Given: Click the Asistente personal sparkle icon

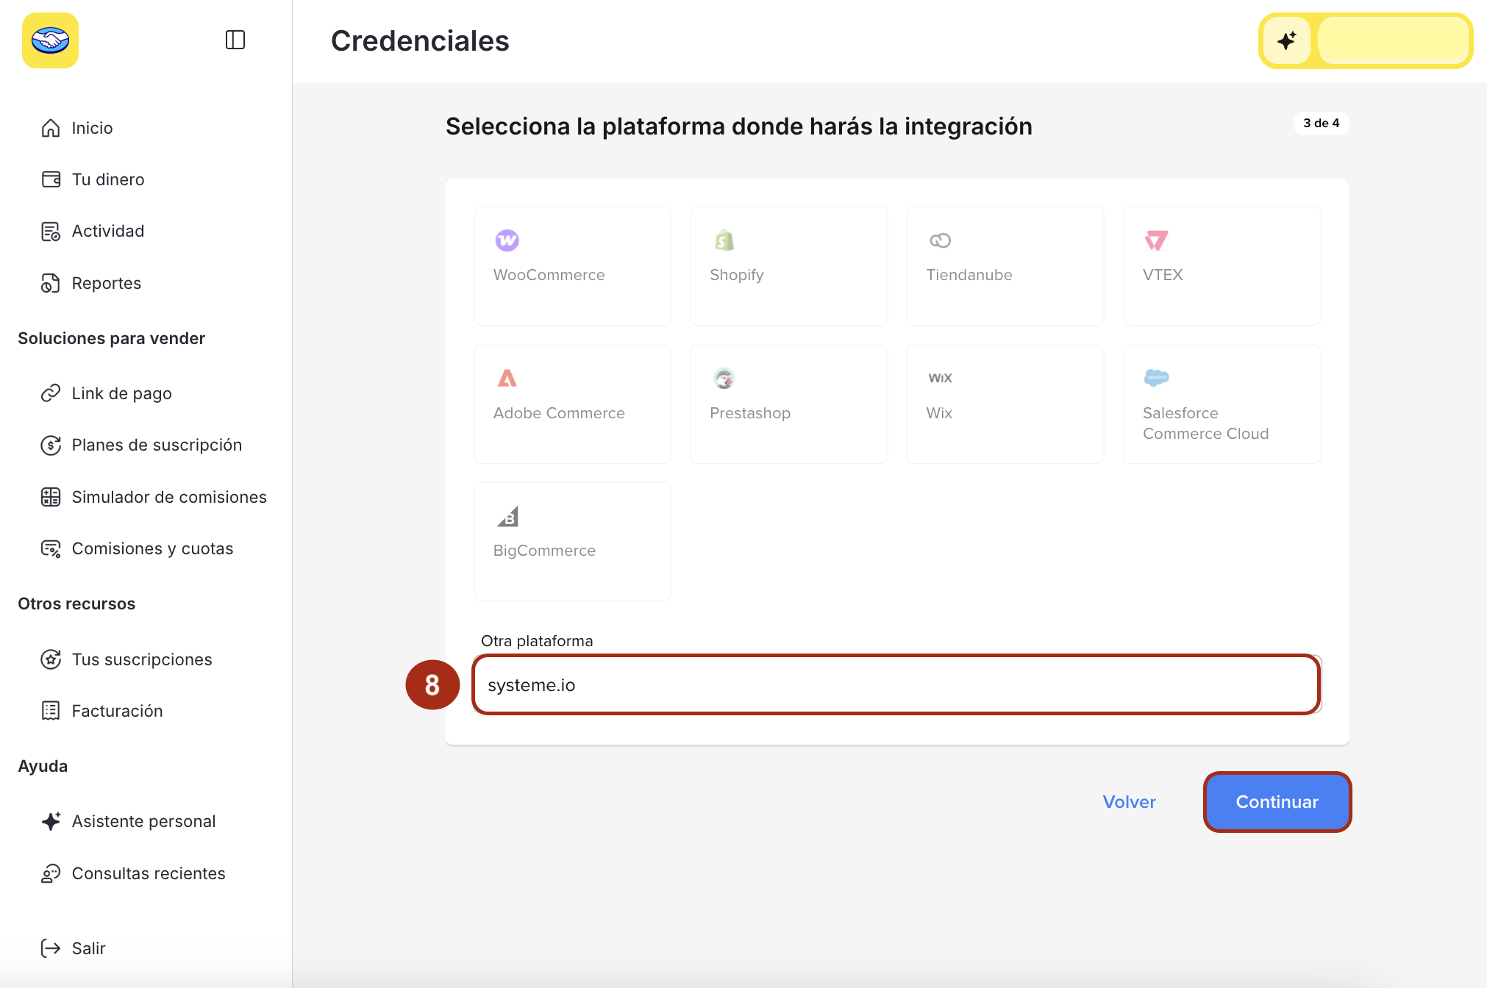Looking at the screenshot, I should point(51,821).
